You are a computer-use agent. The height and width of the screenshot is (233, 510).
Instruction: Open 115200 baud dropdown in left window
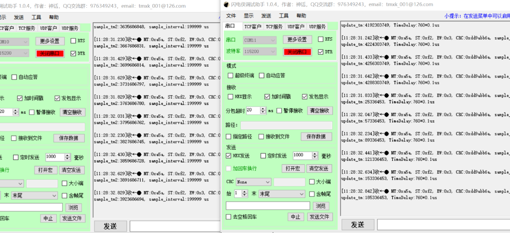point(14,53)
